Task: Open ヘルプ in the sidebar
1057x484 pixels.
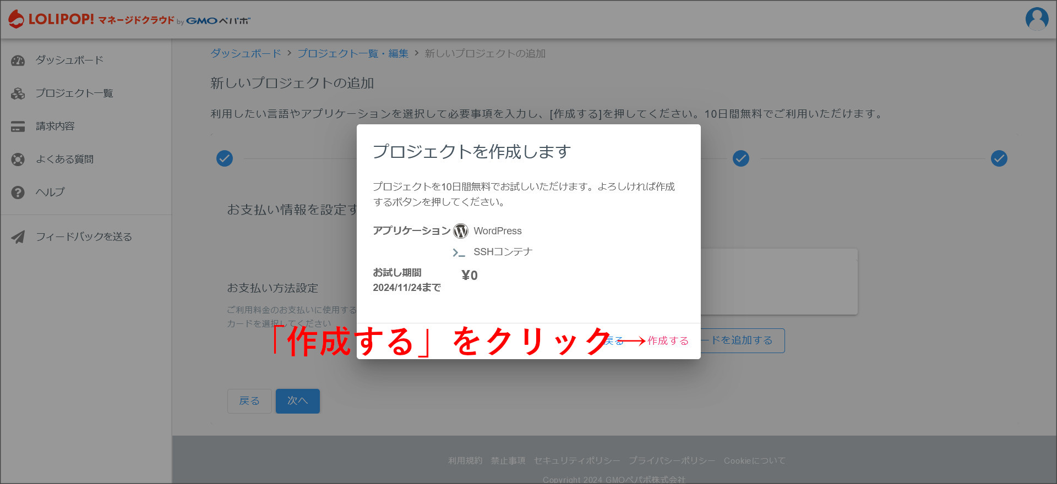Action: click(50, 192)
